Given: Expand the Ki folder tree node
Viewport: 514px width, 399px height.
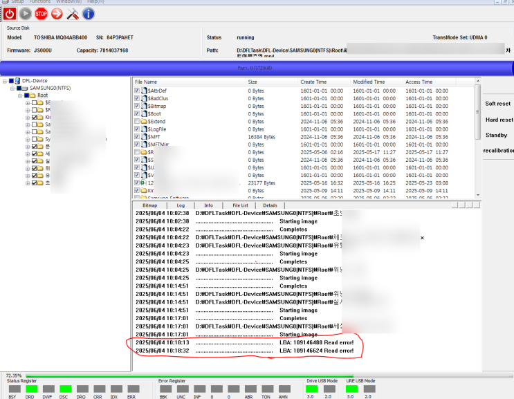Looking at the screenshot, I should pyautogui.click(x=28, y=118).
